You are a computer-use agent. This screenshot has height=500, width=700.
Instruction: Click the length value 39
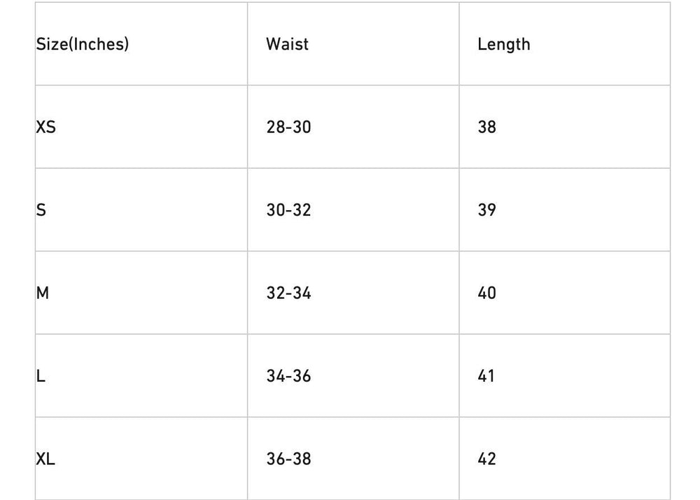pyautogui.click(x=486, y=209)
